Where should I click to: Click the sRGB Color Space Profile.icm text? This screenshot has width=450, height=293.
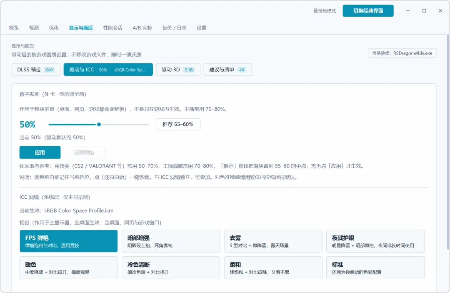(79, 210)
